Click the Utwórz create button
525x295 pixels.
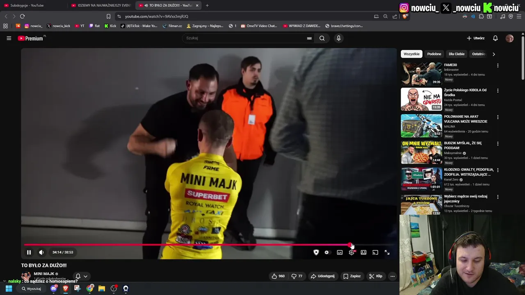pos(476,38)
